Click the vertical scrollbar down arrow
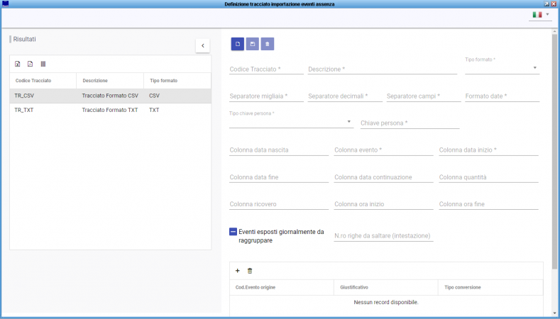Screen dimensions: 560x319 pos(554,314)
